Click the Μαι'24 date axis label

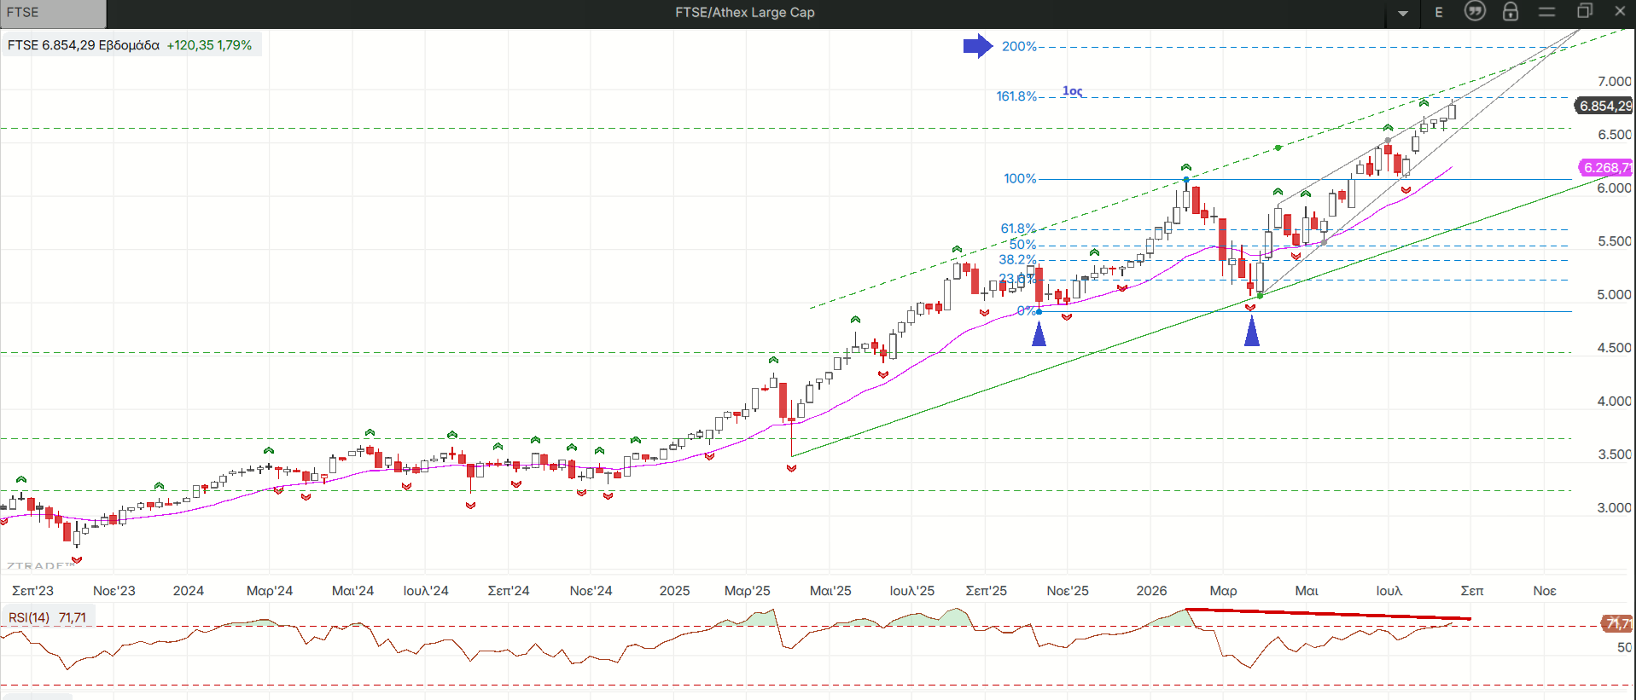pos(352,591)
